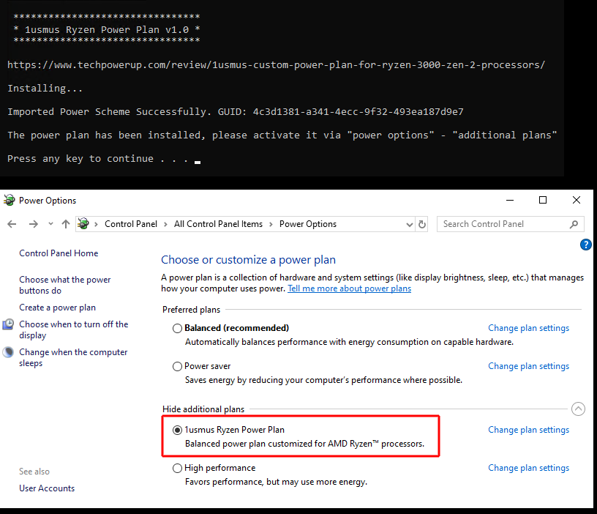Click the search magnifier icon
This screenshot has height=514, width=597.
(x=574, y=225)
